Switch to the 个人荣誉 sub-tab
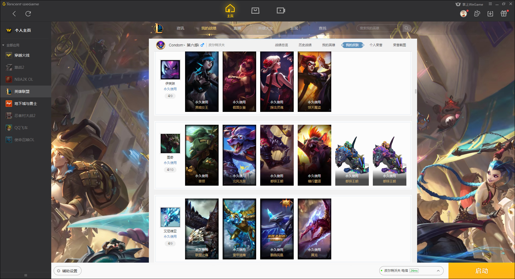The width and height of the screenshot is (515, 279). tap(376, 45)
